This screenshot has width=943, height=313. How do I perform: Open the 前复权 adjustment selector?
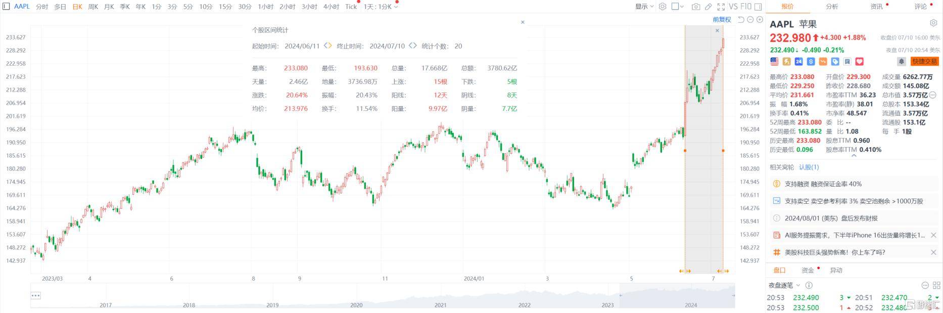722,19
